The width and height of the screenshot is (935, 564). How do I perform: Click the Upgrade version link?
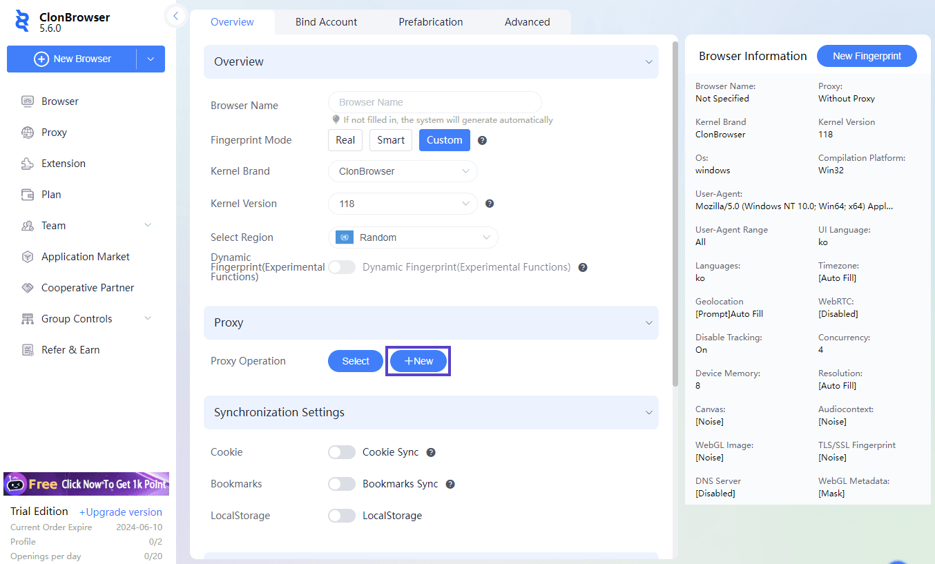[121, 512]
